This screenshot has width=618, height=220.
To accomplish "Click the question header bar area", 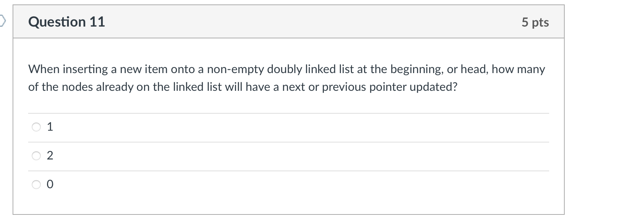I will [x=289, y=22].
